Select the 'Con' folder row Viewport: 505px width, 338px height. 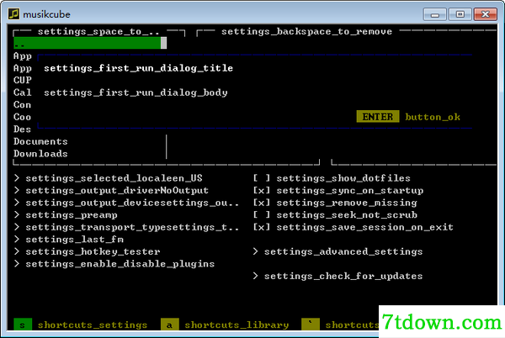[x=22, y=105]
